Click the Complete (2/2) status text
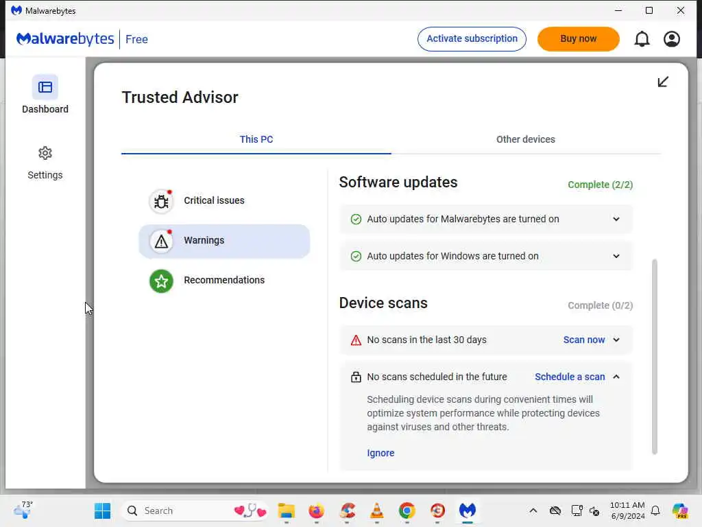 (x=600, y=185)
